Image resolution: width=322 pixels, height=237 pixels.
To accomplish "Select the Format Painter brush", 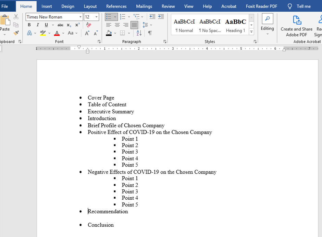I will (x=16, y=33).
